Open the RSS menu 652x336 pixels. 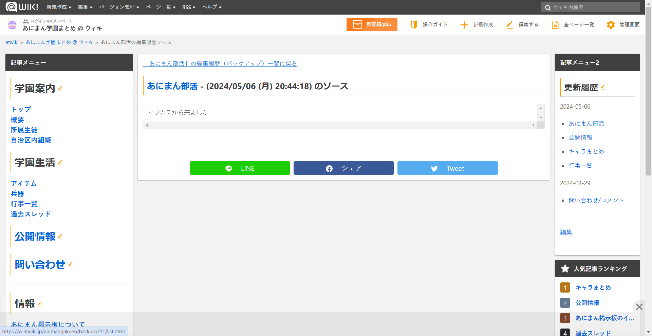pos(188,7)
